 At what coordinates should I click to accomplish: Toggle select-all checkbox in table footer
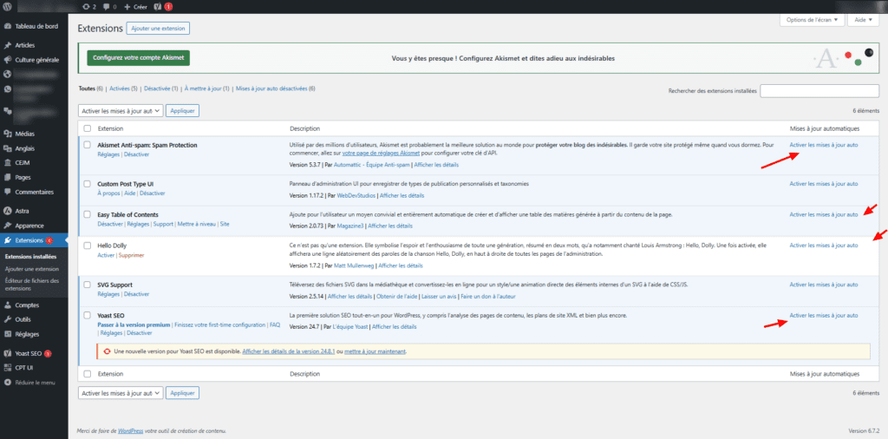click(88, 375)
